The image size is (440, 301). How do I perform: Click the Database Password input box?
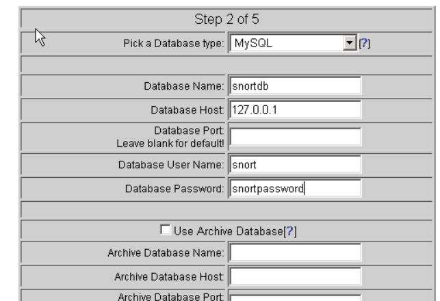(295, 189)
